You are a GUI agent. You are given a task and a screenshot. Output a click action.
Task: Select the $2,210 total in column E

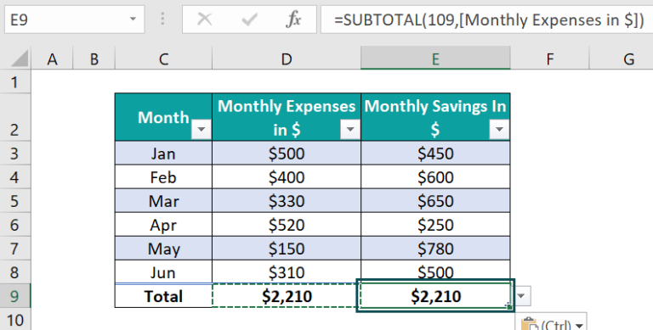435,296
